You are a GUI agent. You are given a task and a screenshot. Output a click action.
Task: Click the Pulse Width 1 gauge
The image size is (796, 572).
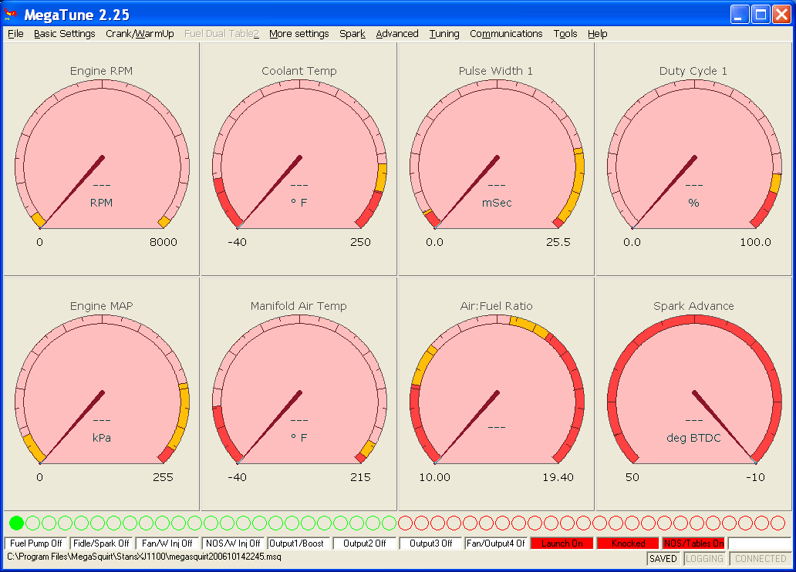[x=496, y=158]
